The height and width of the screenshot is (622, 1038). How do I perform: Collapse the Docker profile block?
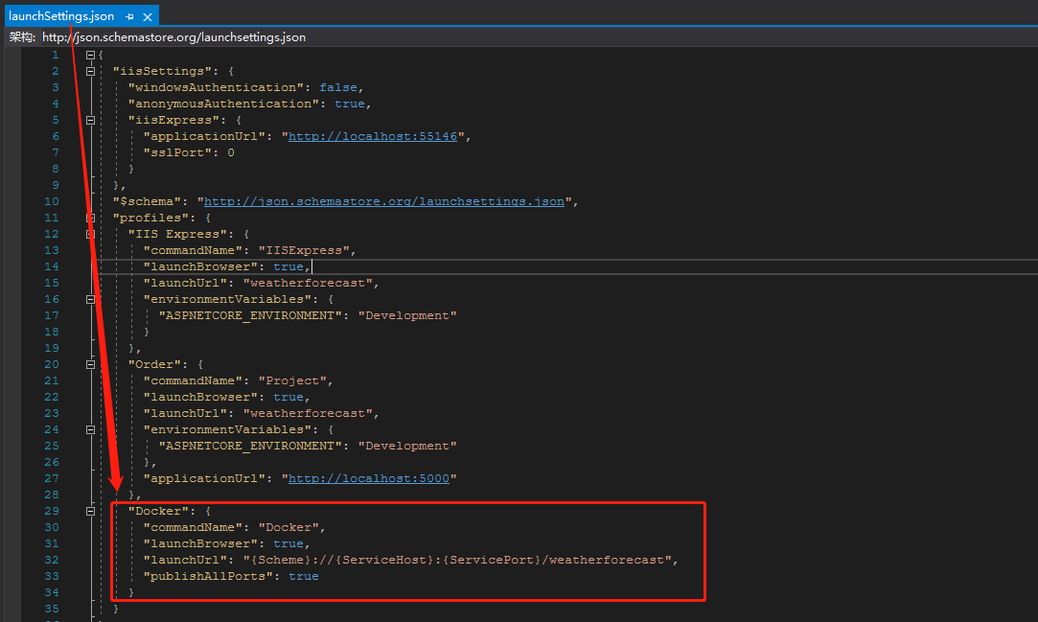coord(91,511)
